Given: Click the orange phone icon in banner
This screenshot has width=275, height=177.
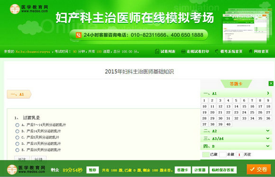Looking at the screenshot, I should (79, 35).
